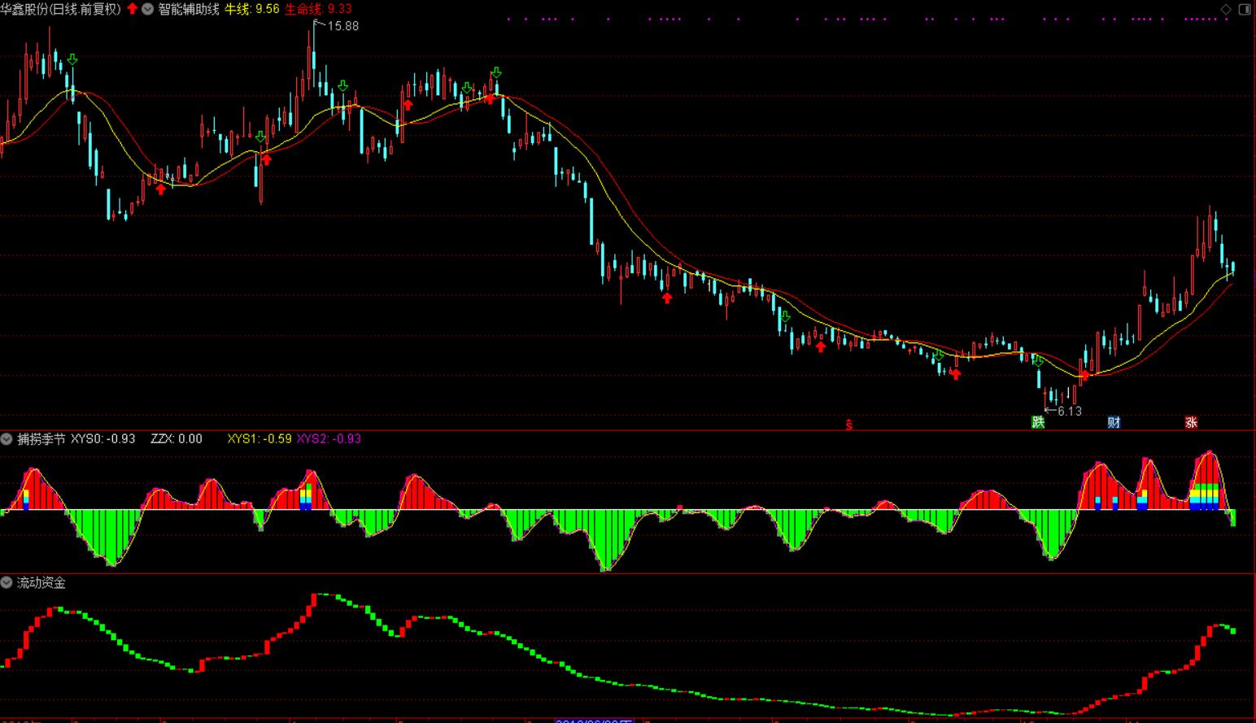1256x723 pixels.
Task: Click the red 涨 marker icon
Action: (x=1191, y=422)
